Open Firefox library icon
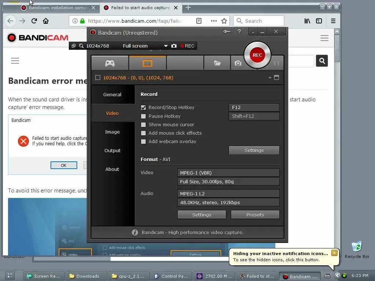The height and width of the screenshot is (281, 375). click(x=307, y=21)
